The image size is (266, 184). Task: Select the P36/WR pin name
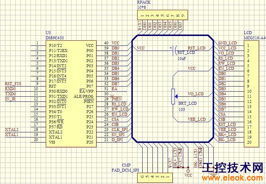tap(56, 122)
